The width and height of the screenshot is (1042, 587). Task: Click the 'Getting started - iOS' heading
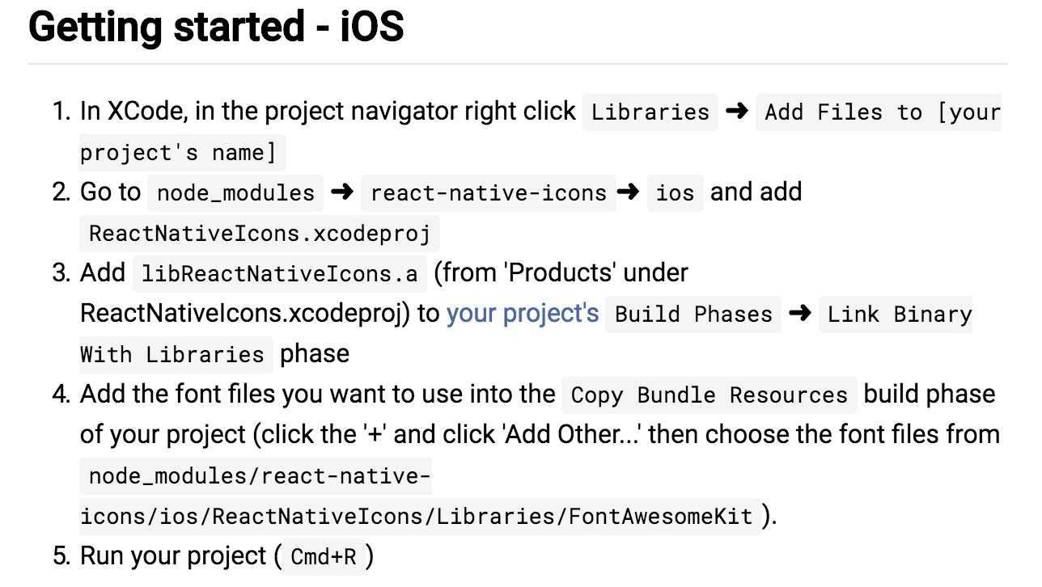click(216, 27)
